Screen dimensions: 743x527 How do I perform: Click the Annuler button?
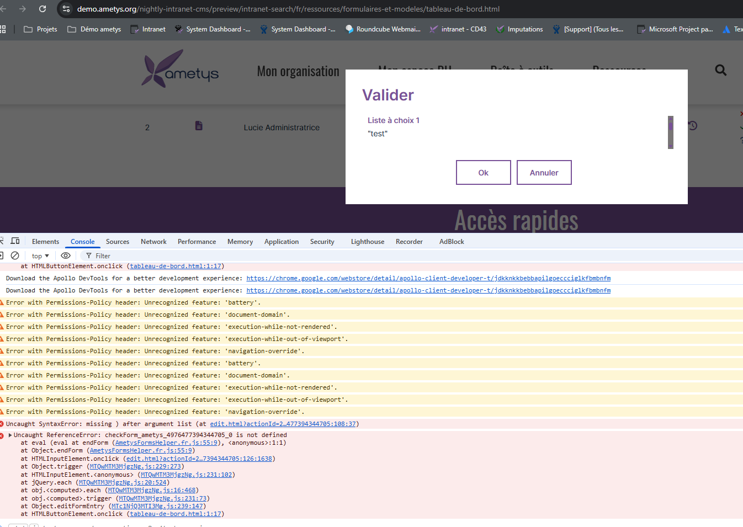pyautogui.click(x=544, y=173)
